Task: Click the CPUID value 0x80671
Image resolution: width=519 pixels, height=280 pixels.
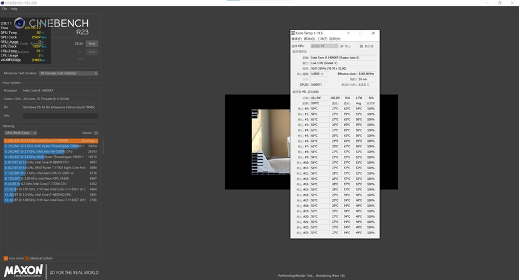Action: pos(319,84)
